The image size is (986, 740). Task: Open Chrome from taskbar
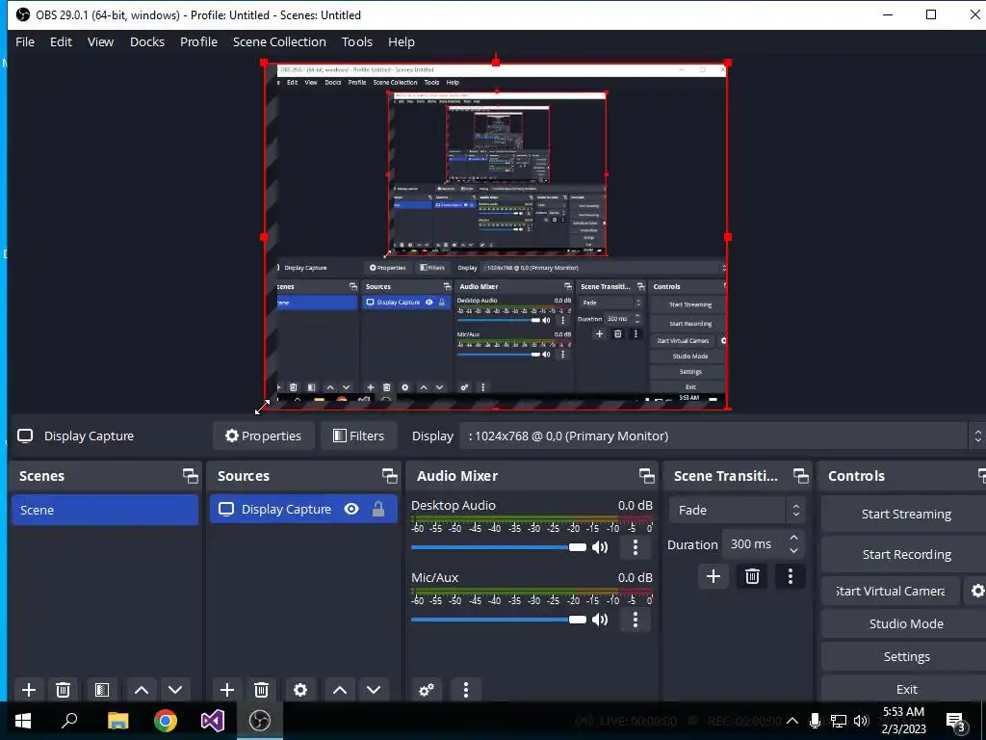[166, 721]
